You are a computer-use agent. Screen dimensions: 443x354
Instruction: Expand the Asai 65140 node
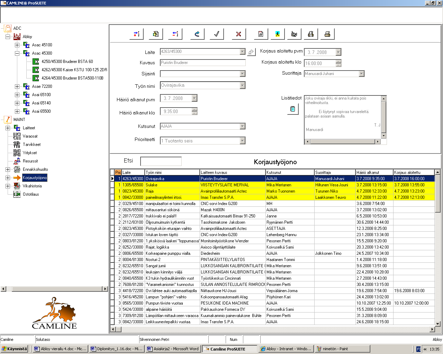(17, 103)
